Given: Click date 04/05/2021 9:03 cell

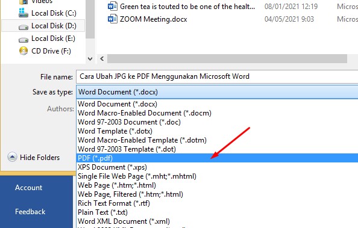Looking at the screenshot, I should (x=289, y=19).
